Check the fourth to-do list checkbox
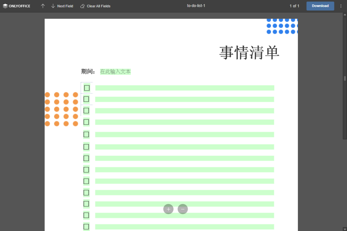 86,122
